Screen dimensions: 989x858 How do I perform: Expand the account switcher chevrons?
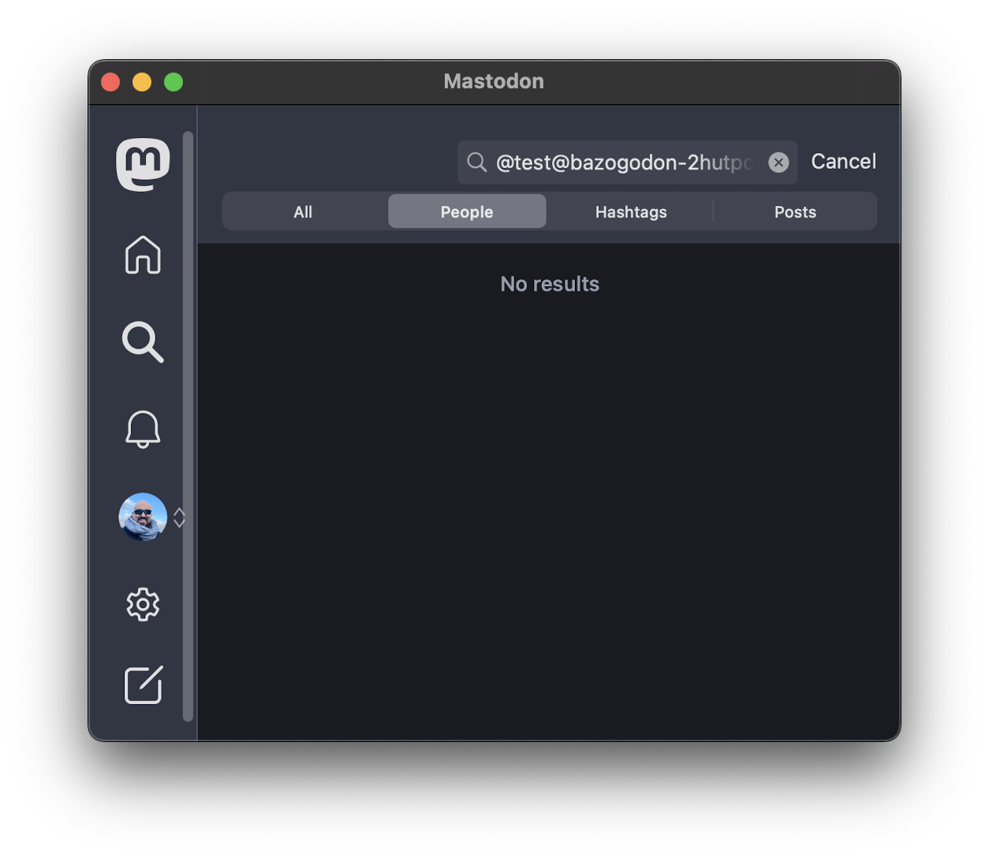point(180,517)
